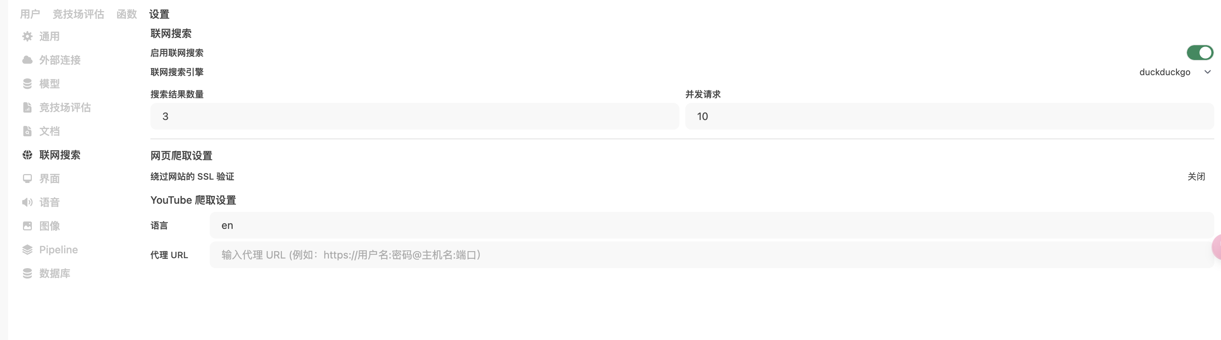Click the 竞技场评估 document icon in sidebar
This screenshot has height=340, width=1221.
click(27, 108)
